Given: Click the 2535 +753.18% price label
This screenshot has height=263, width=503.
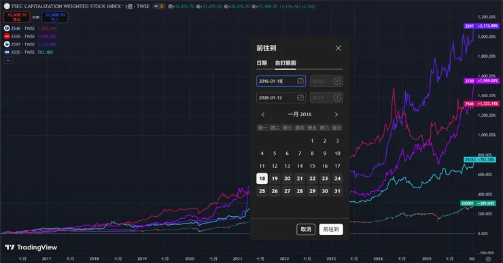Looking at the screenshot, I should click(x=480, y=160).
